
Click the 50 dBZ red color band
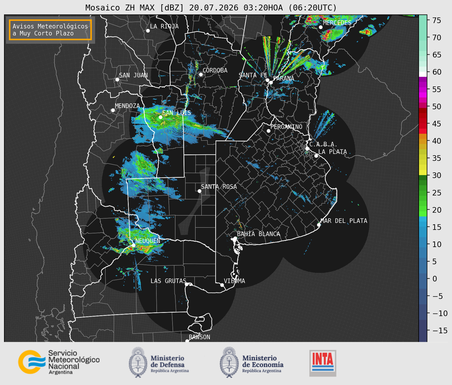(423, 107)
